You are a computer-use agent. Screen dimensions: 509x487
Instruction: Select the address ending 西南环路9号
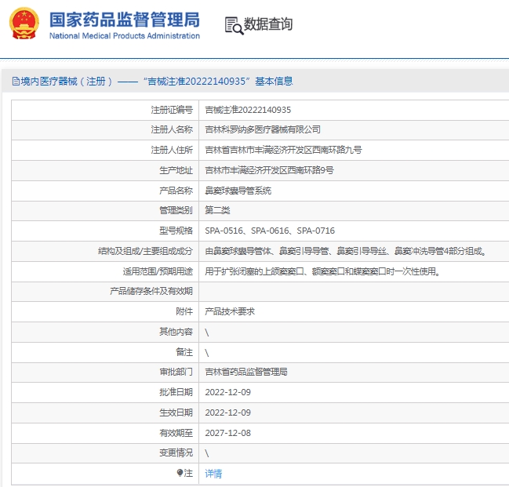[269, 170]
